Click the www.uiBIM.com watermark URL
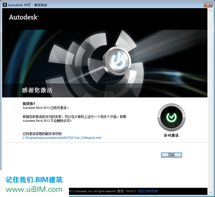 tap(34, 190)
